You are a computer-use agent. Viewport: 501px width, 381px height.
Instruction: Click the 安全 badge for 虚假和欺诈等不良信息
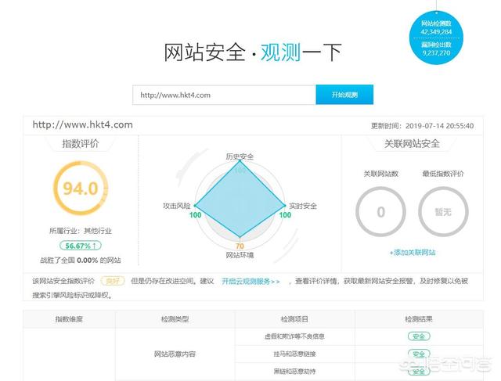tap(419, 336)
